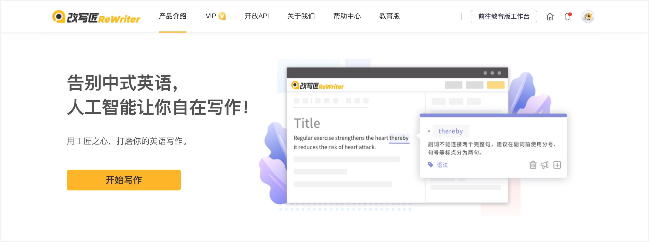The width and height of the screenshot is (649, 242).
Task: Click the 前往教育版工作台 button
Action: (x=504, y=17)
